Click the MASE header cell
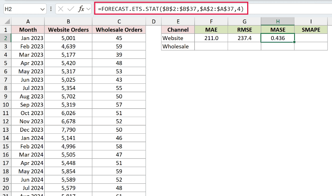 [278, 30]
